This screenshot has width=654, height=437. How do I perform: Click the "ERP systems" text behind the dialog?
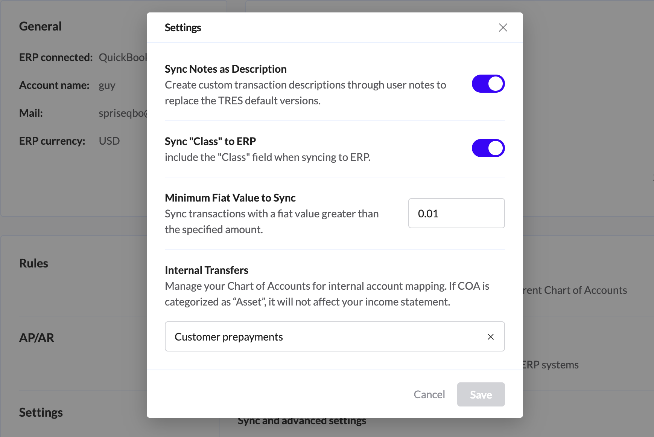pos(551,365)
